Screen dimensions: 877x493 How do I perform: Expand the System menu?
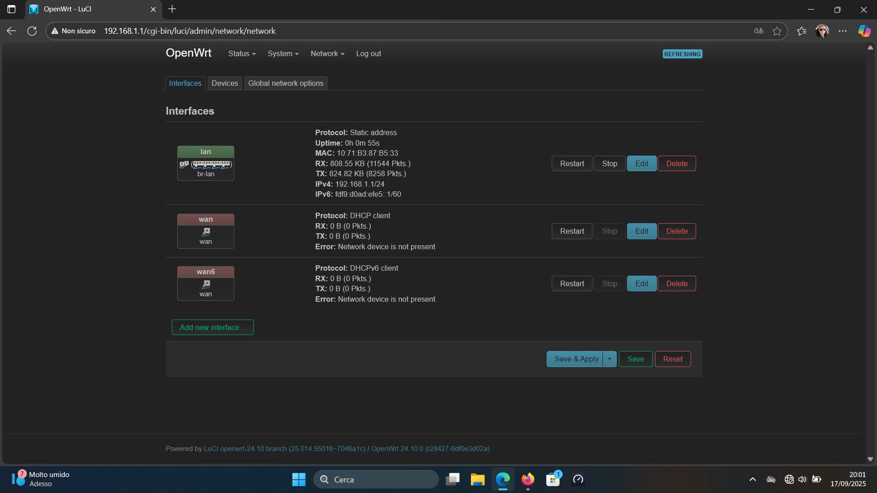pyautogui.click(x=283, y=54)
